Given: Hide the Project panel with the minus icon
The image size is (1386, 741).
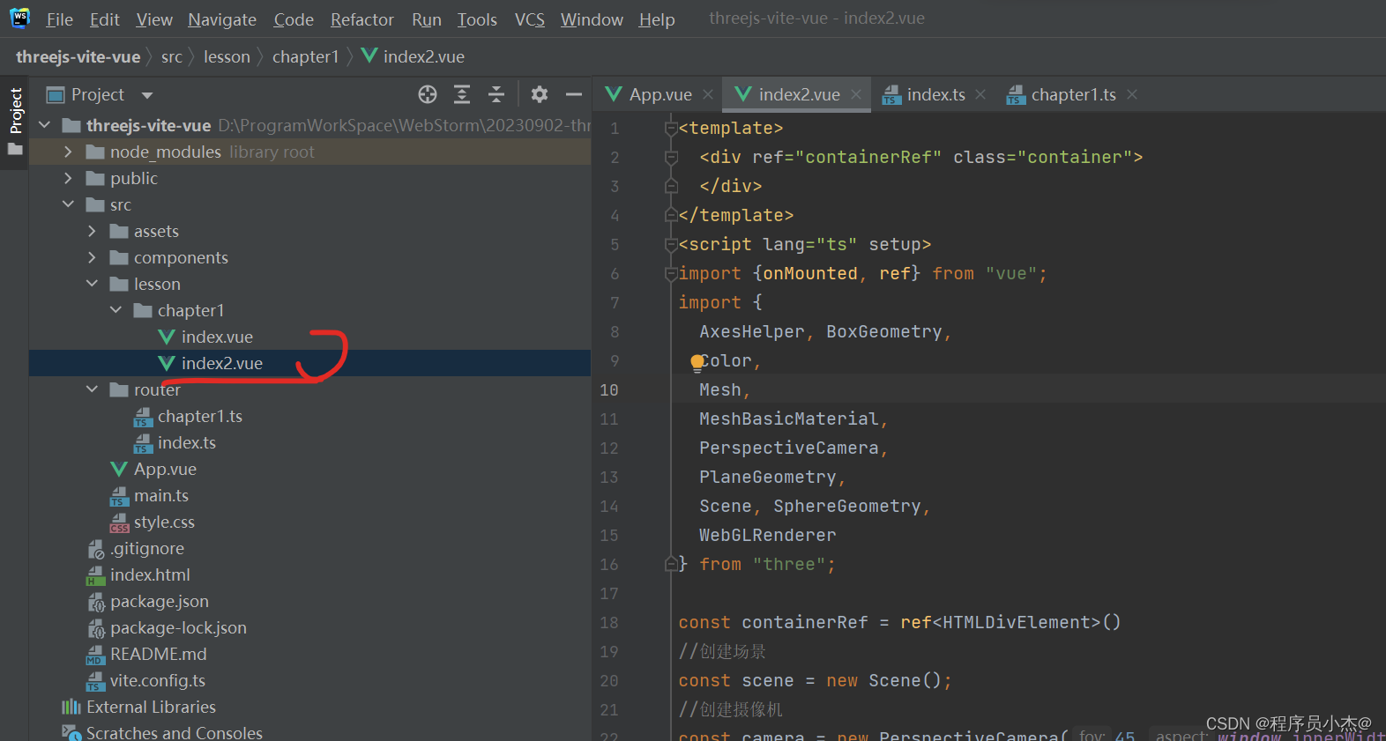Looking at the screenshot, I should coord(574,94).
